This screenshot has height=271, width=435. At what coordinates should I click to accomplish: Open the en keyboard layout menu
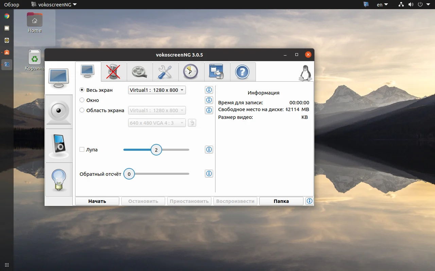coord(382,5)
